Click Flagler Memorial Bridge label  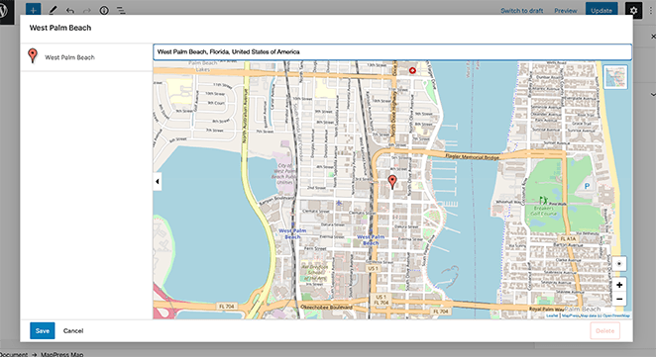click(x=472, y=157)
